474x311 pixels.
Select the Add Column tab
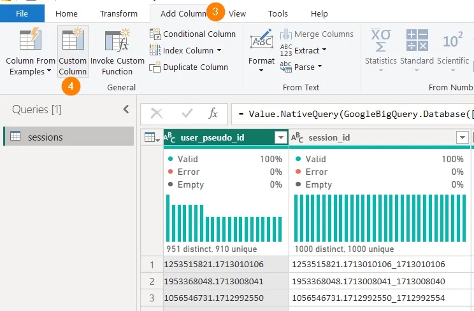coord(183,13)
